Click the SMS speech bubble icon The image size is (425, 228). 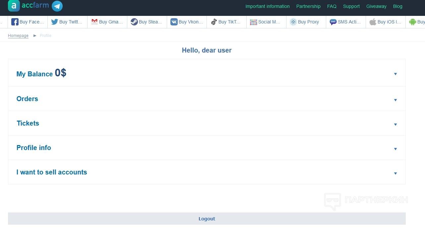[x=333, y=22]
